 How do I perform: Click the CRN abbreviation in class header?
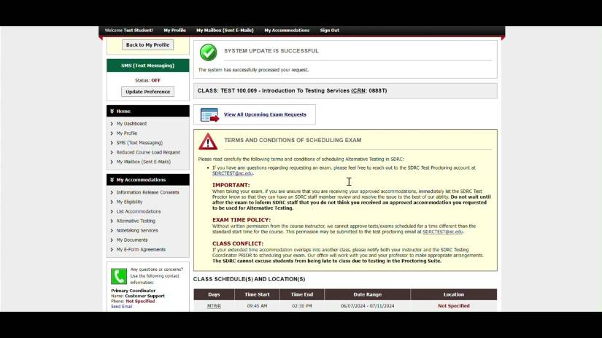click(x=359, y=91)
